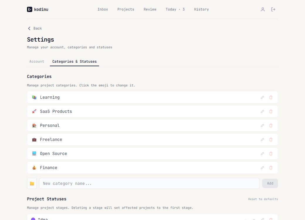Image resolution: width=305 pixels, height=220 pixels.
Task: Click the Reset to defaults link
Action: coord(263,199)
